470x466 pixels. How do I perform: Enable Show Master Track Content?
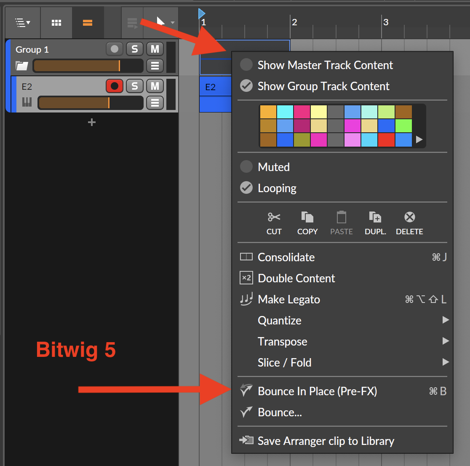click(342, 65)
